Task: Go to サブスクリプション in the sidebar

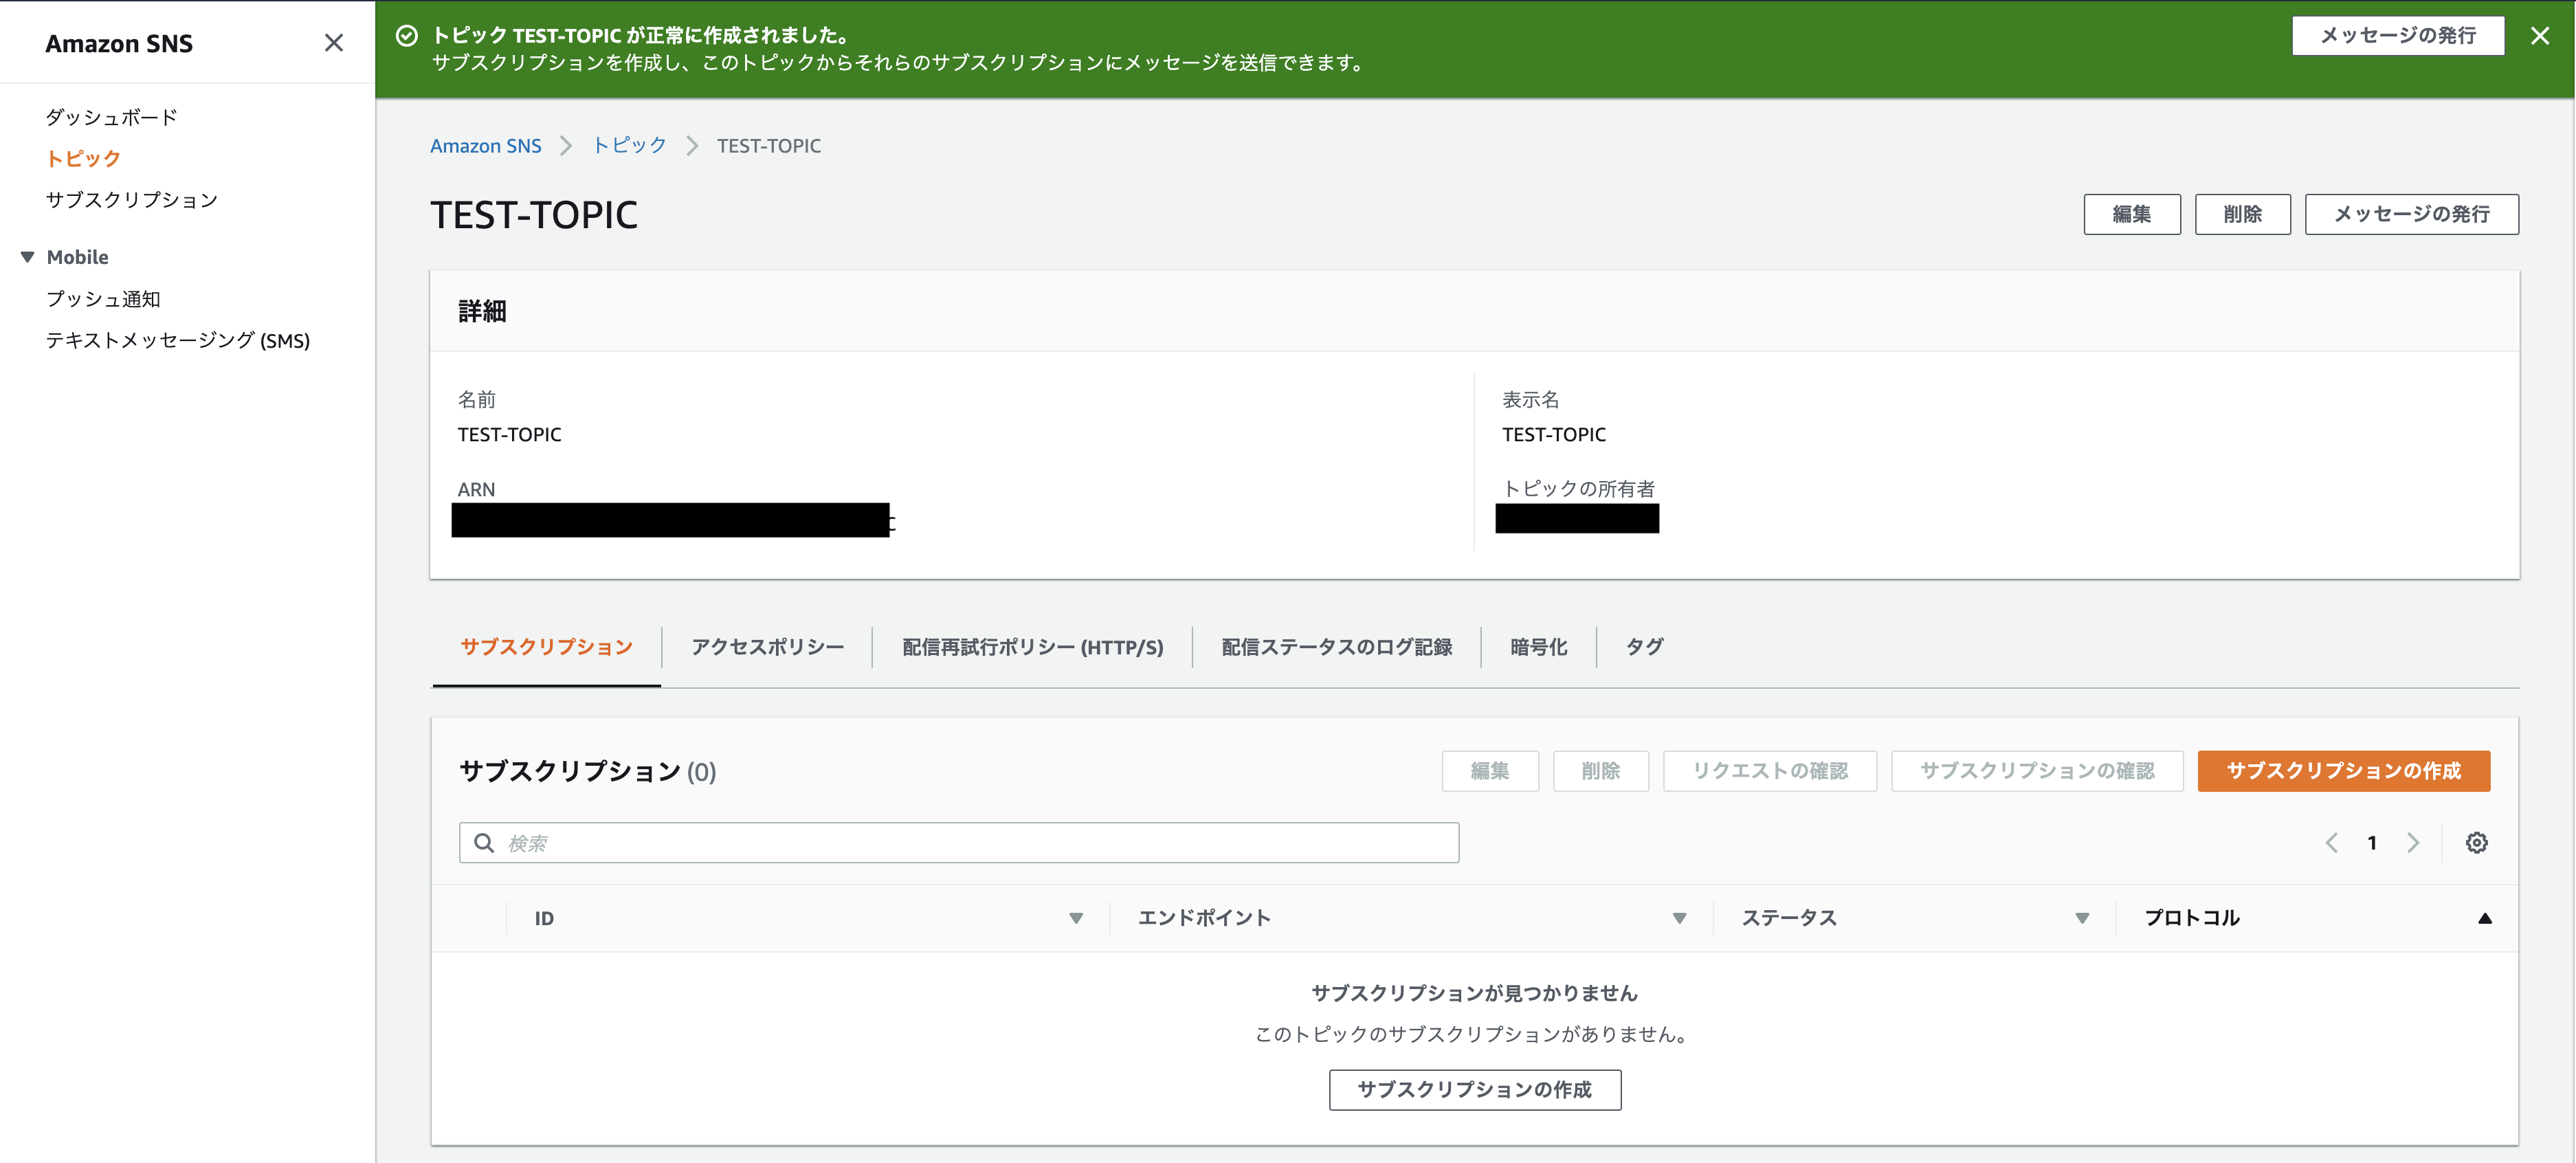Action: pyautogui.click(x=131, y=200)
